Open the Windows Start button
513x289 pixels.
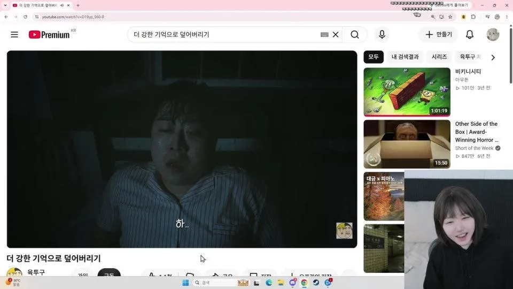point(185,283)
